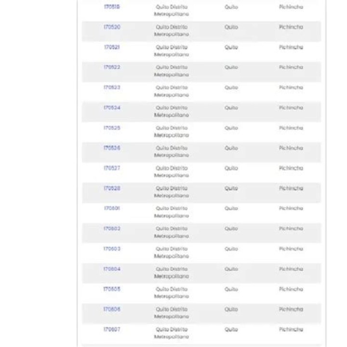Screen dimensions: 347x347
Task: Select Pichincha cell in the 170606 row
Action: tap(291, 309)
